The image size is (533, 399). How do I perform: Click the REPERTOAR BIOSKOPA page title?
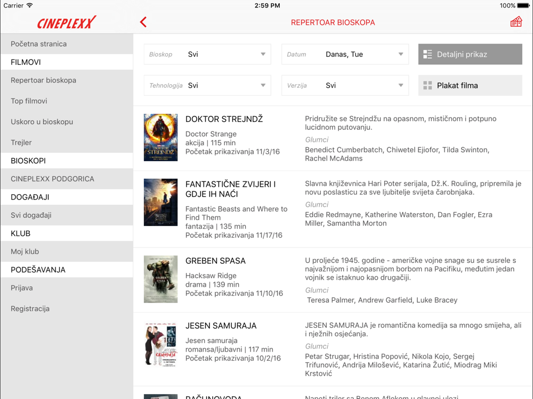click(x=333, y=22)
